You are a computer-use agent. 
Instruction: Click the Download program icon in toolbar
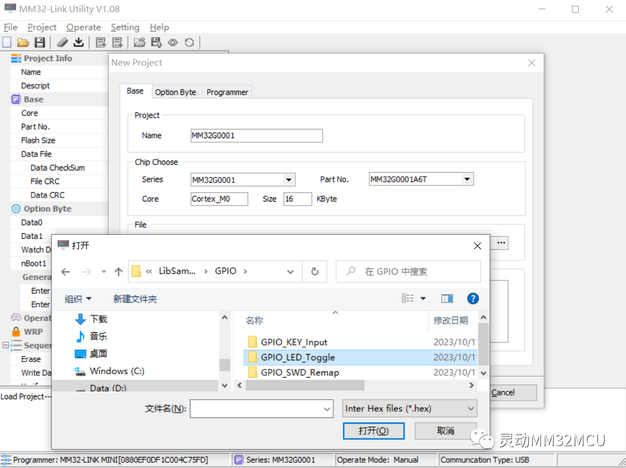(79, 43)
